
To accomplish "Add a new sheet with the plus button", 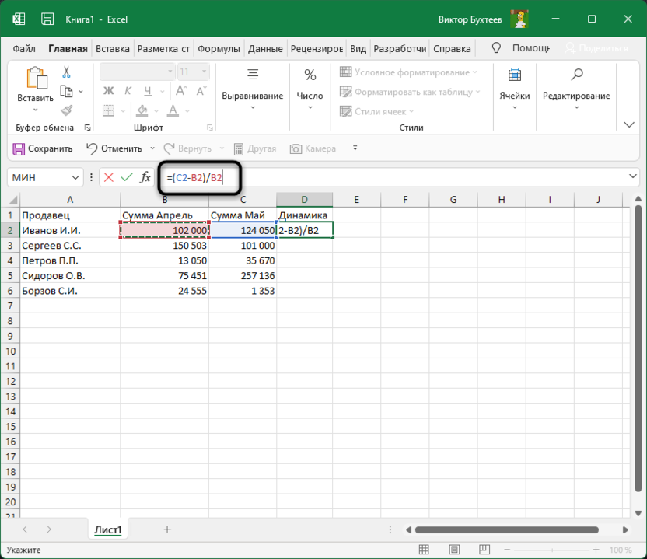I will click(x=167, y=529).
